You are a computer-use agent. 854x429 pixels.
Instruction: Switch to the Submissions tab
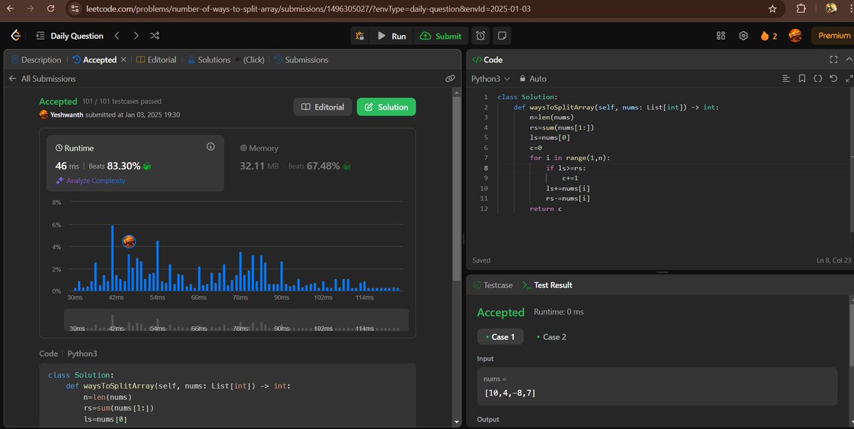pyautogui.click(x=301, y=60)
